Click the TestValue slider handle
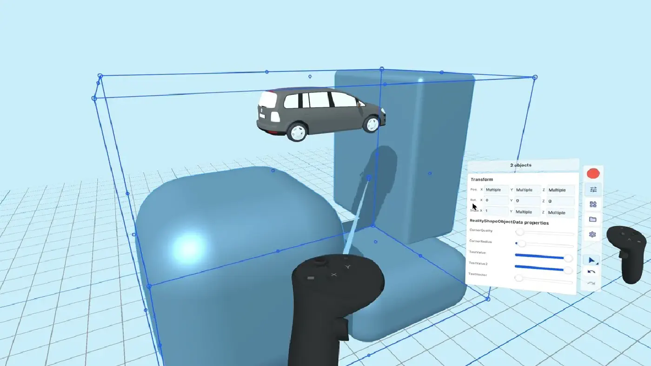 pyautogui.click(x=568, y=258)
